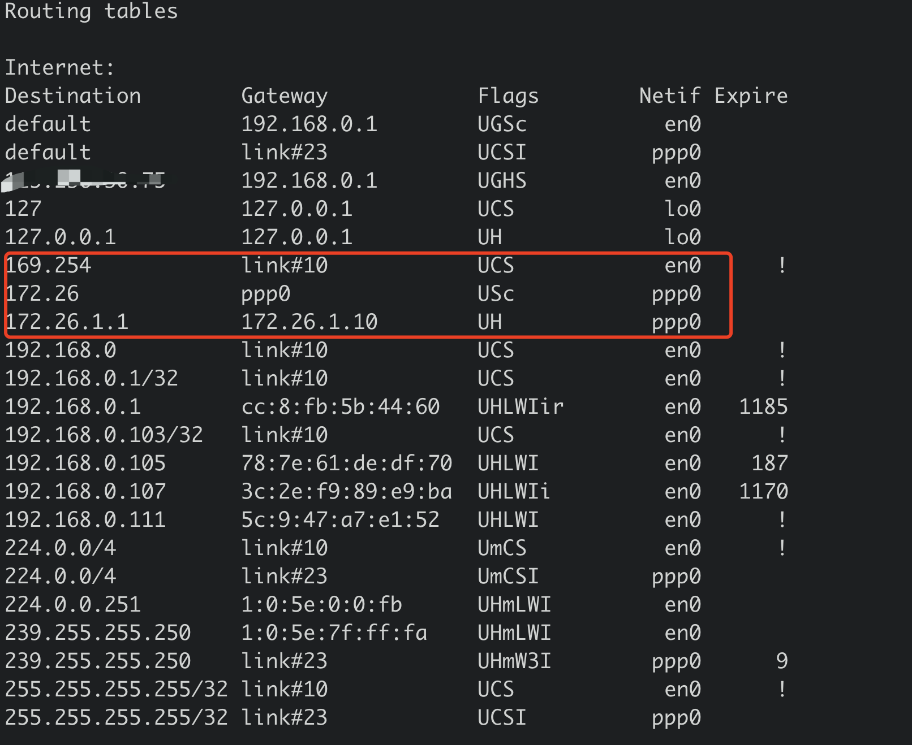This screenshot has width=912, height=745.
Task: Select the Destination column header
Action: click(x=73, y=96)
